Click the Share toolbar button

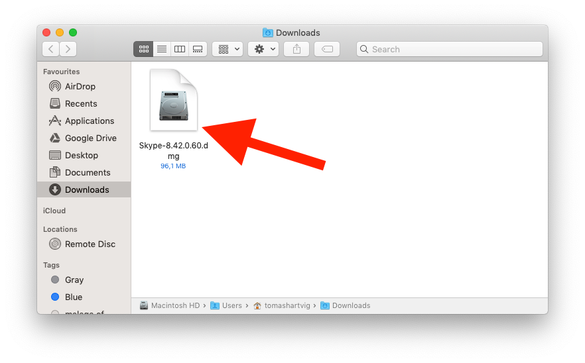(x=296, y=49)
